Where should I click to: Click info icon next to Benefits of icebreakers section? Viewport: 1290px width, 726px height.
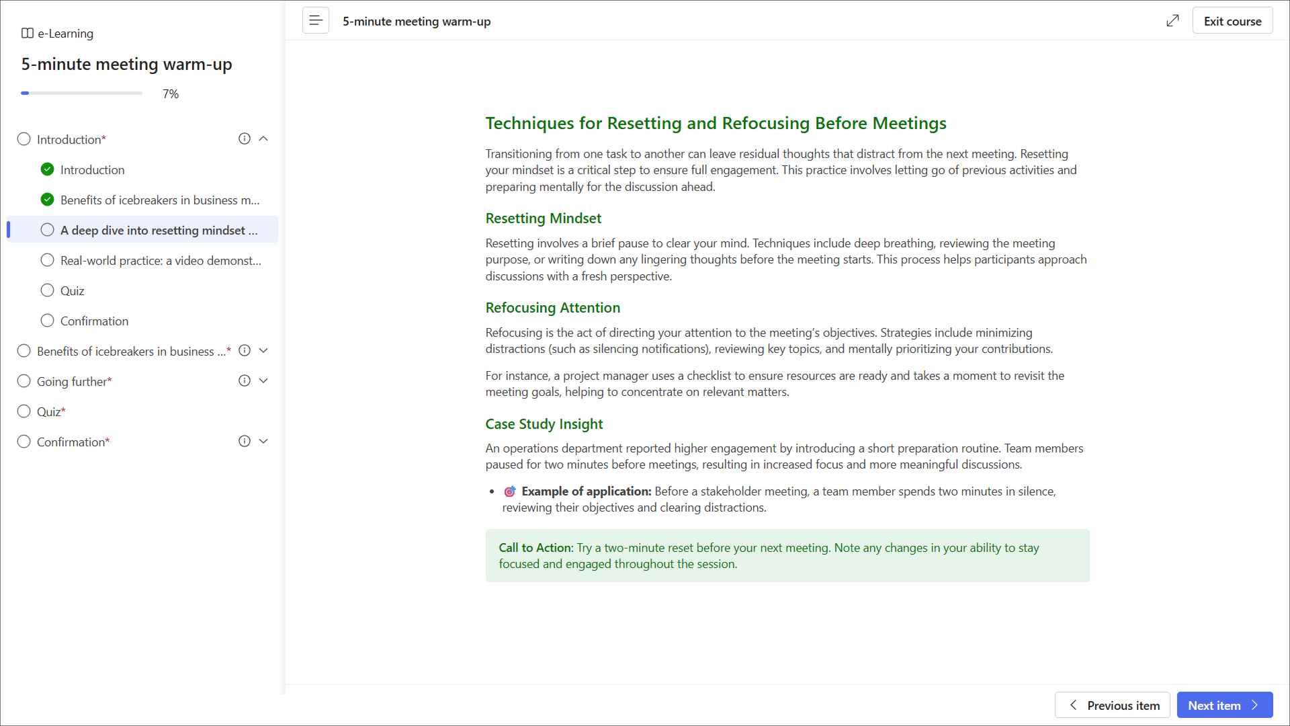pyautogui.click(x=245, y=350)
